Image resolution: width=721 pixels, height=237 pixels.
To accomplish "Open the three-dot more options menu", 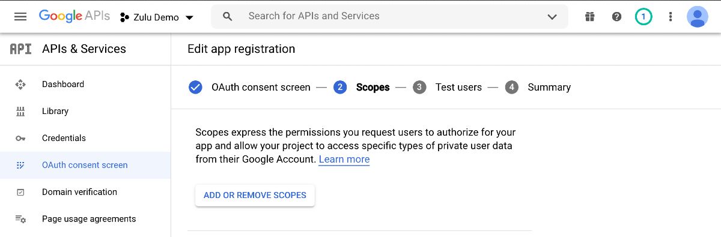I will coord(671,17).
